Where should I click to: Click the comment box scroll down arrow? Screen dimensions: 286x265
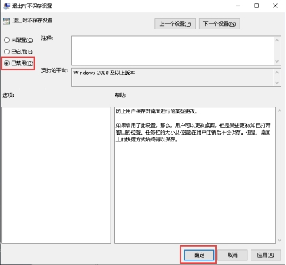tap(276, 61)
